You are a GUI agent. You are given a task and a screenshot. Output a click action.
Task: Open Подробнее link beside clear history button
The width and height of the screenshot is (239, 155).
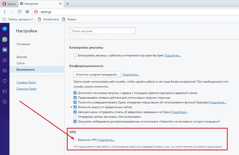[131, 74]
